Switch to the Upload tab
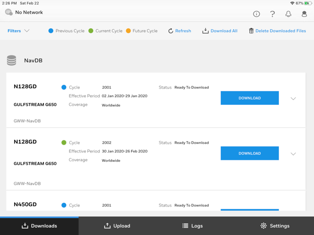 (118, 226)
